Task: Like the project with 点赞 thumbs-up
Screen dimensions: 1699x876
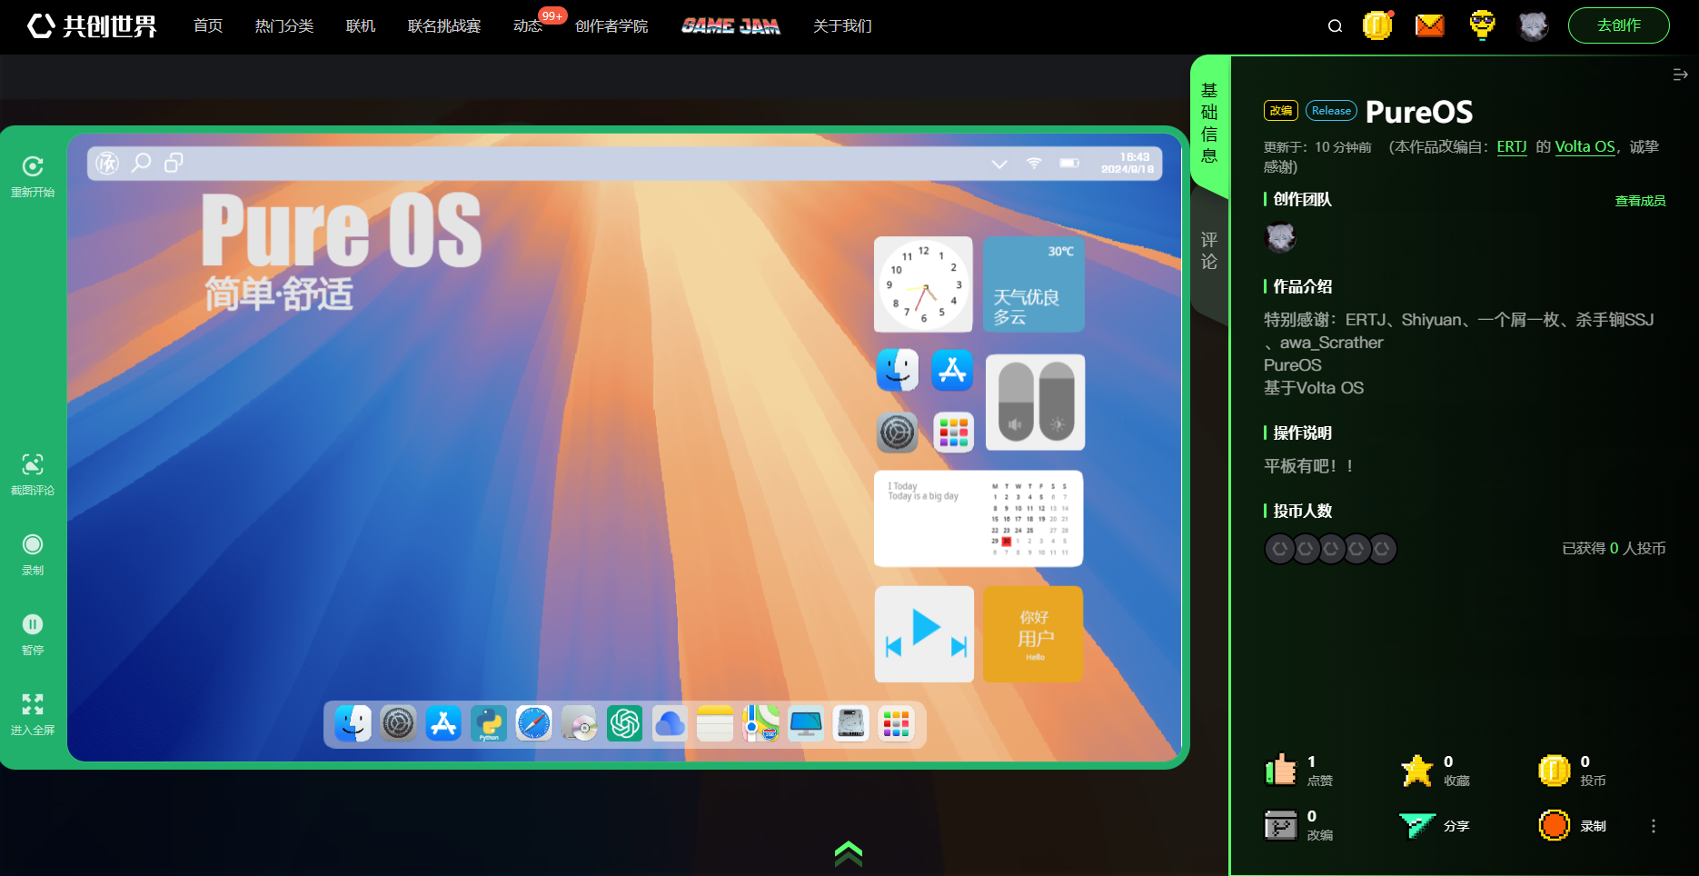Action: coord(1281,771)
